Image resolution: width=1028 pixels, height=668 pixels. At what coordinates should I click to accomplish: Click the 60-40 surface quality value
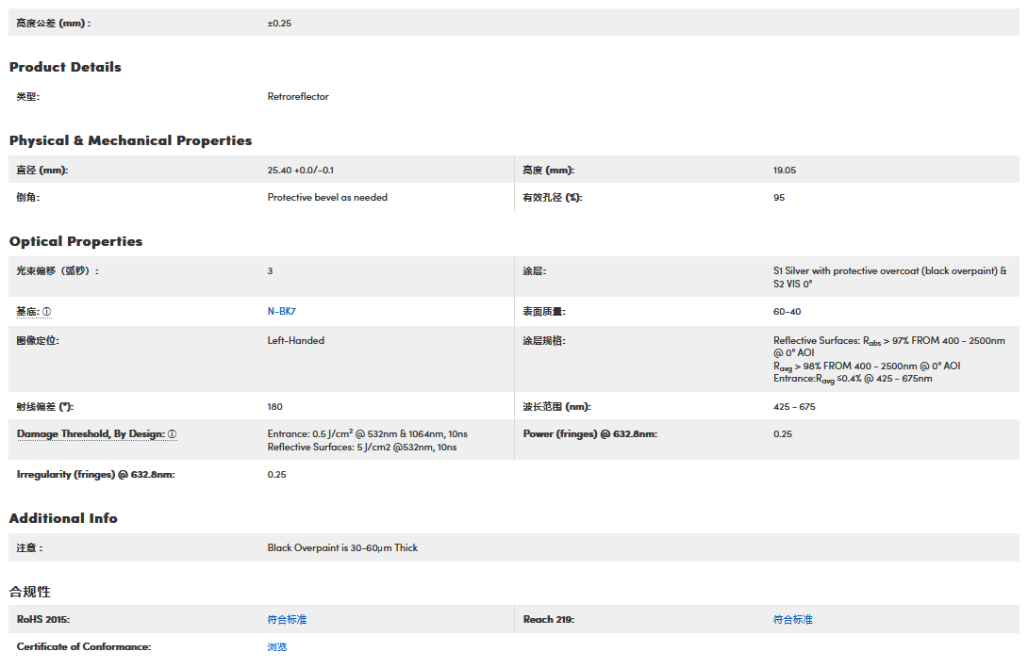click(787, 312)
